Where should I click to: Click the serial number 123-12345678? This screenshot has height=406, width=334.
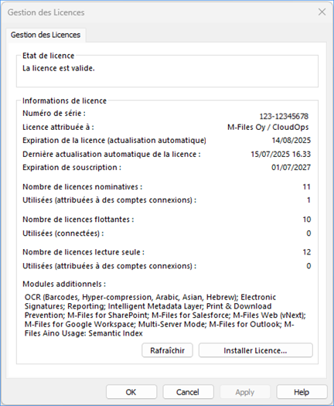[x=284, y=116]
